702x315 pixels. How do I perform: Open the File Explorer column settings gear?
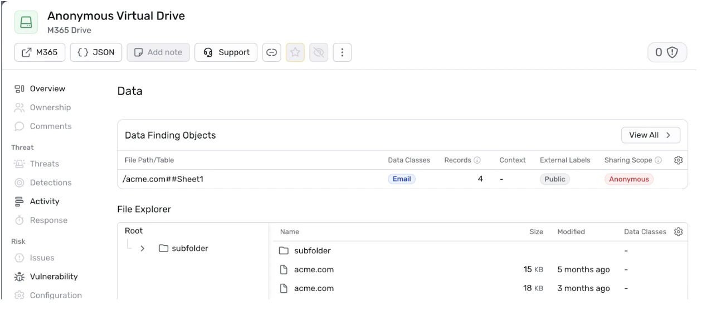[x=678, y=232]
